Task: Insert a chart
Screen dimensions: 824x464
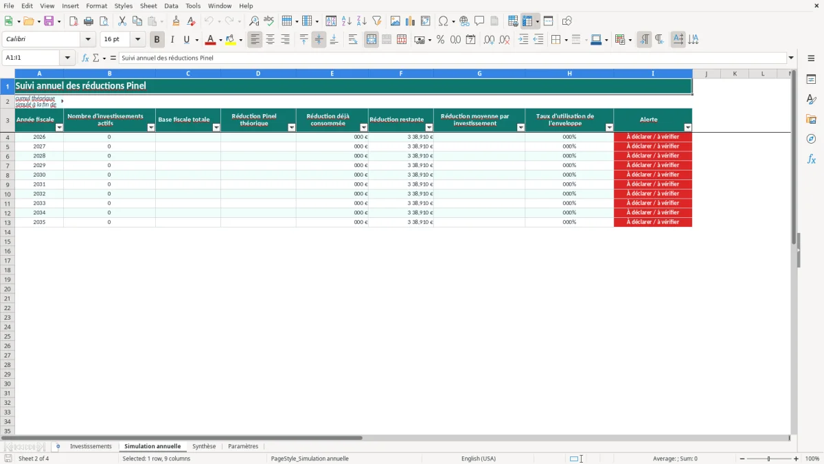Action: tap(411, 21)
